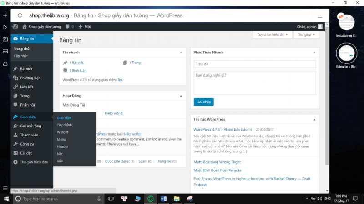Collapse the Phác Thảo Nhanh widget
Image resolution: width=364 pixels, height=204 pixels.
(314, 53)
